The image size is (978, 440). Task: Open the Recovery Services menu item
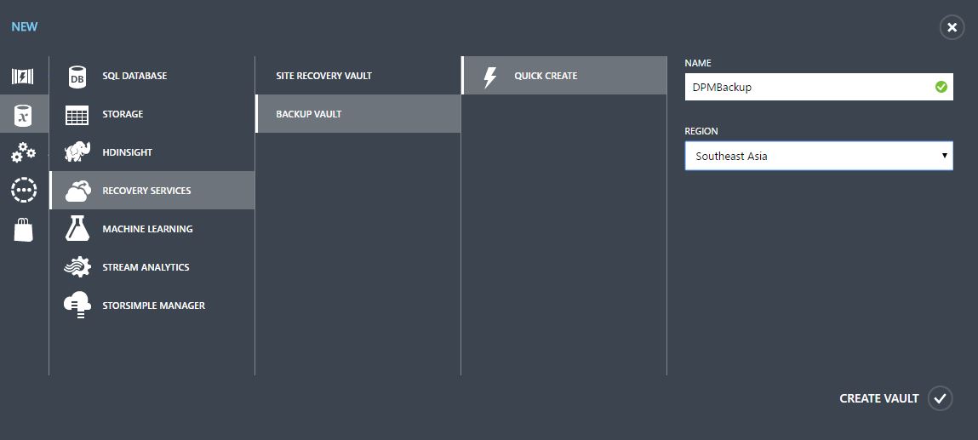coord(152,191)
